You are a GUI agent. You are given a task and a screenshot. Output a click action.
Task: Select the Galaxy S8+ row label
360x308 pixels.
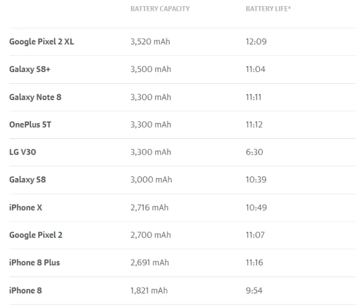29,70
